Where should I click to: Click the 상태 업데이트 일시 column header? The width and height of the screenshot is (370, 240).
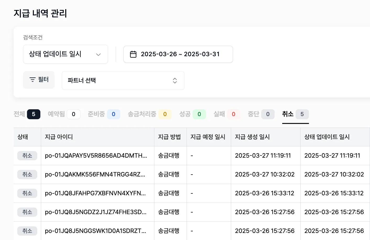(327, 137)
